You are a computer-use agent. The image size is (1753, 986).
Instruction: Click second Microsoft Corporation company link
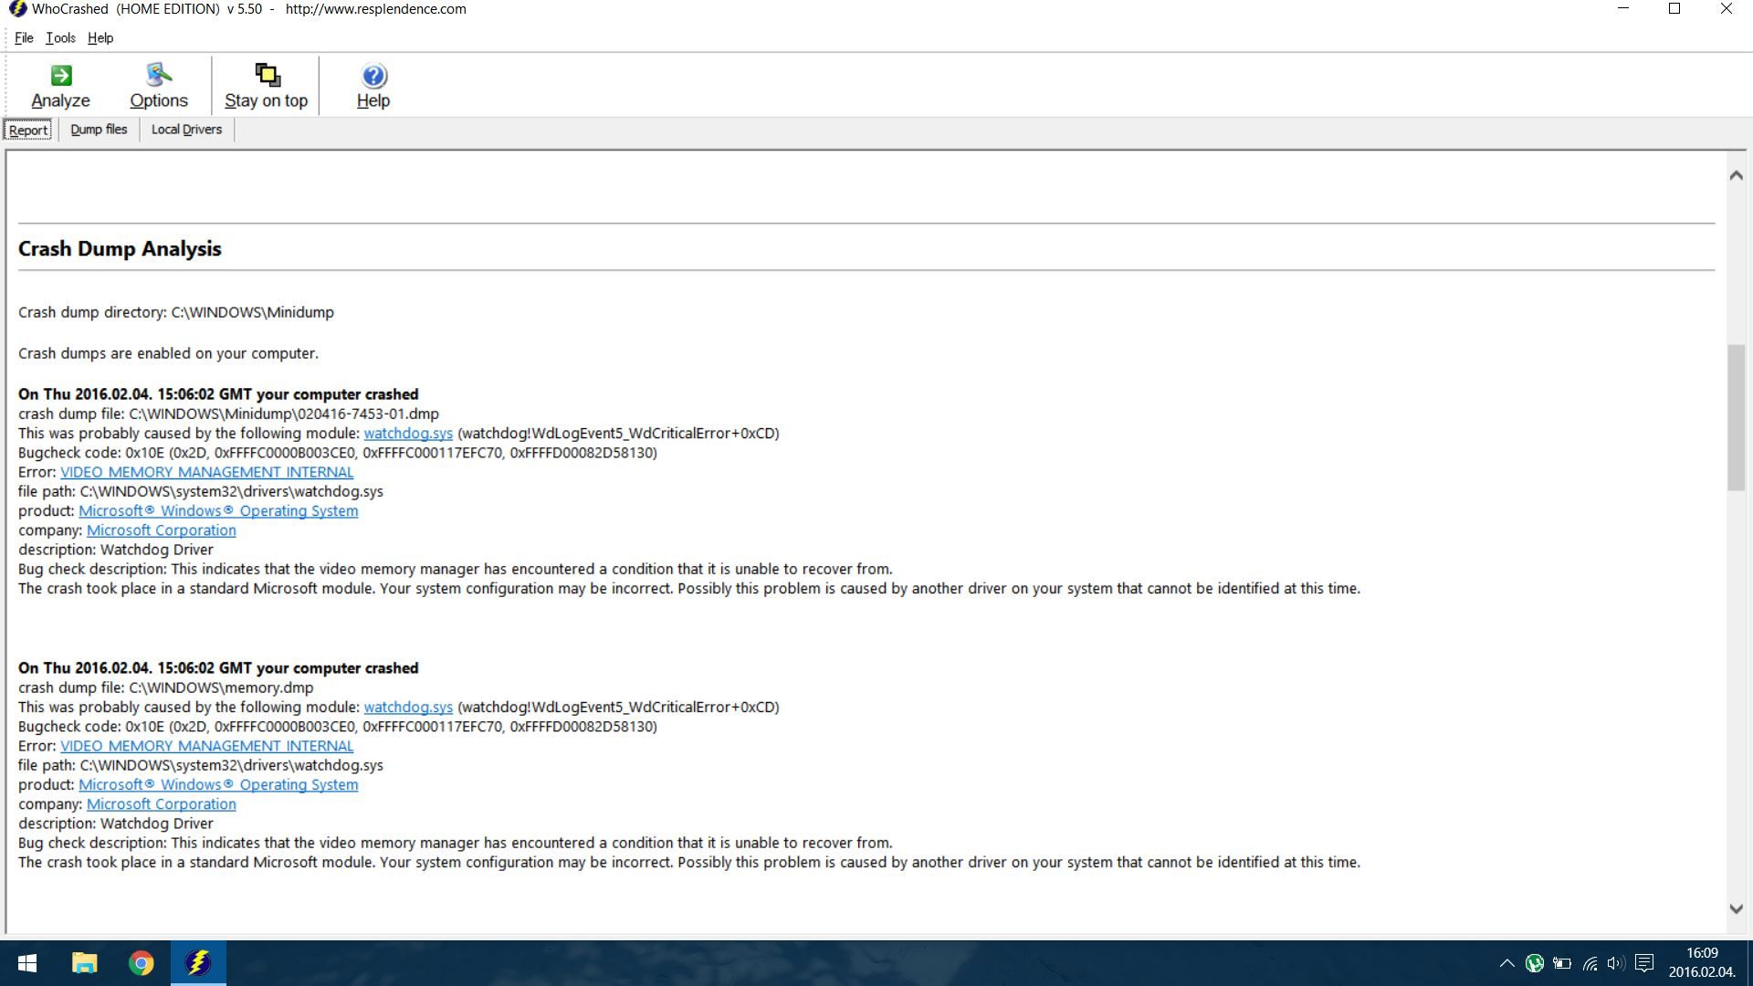[161, 804]
